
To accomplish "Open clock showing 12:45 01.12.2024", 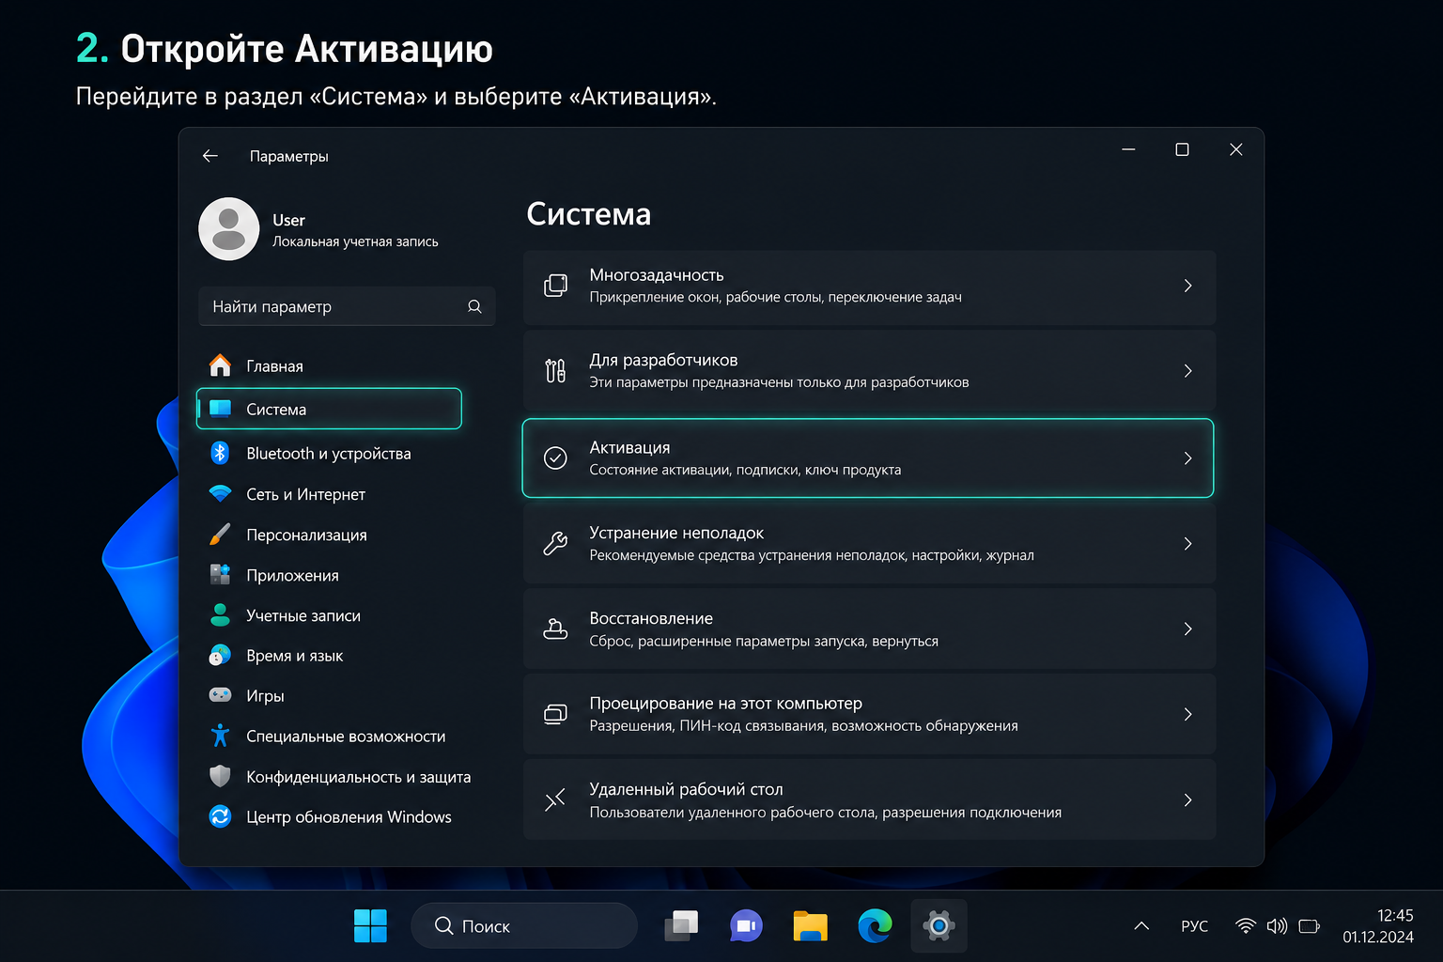I will 1378,926.
